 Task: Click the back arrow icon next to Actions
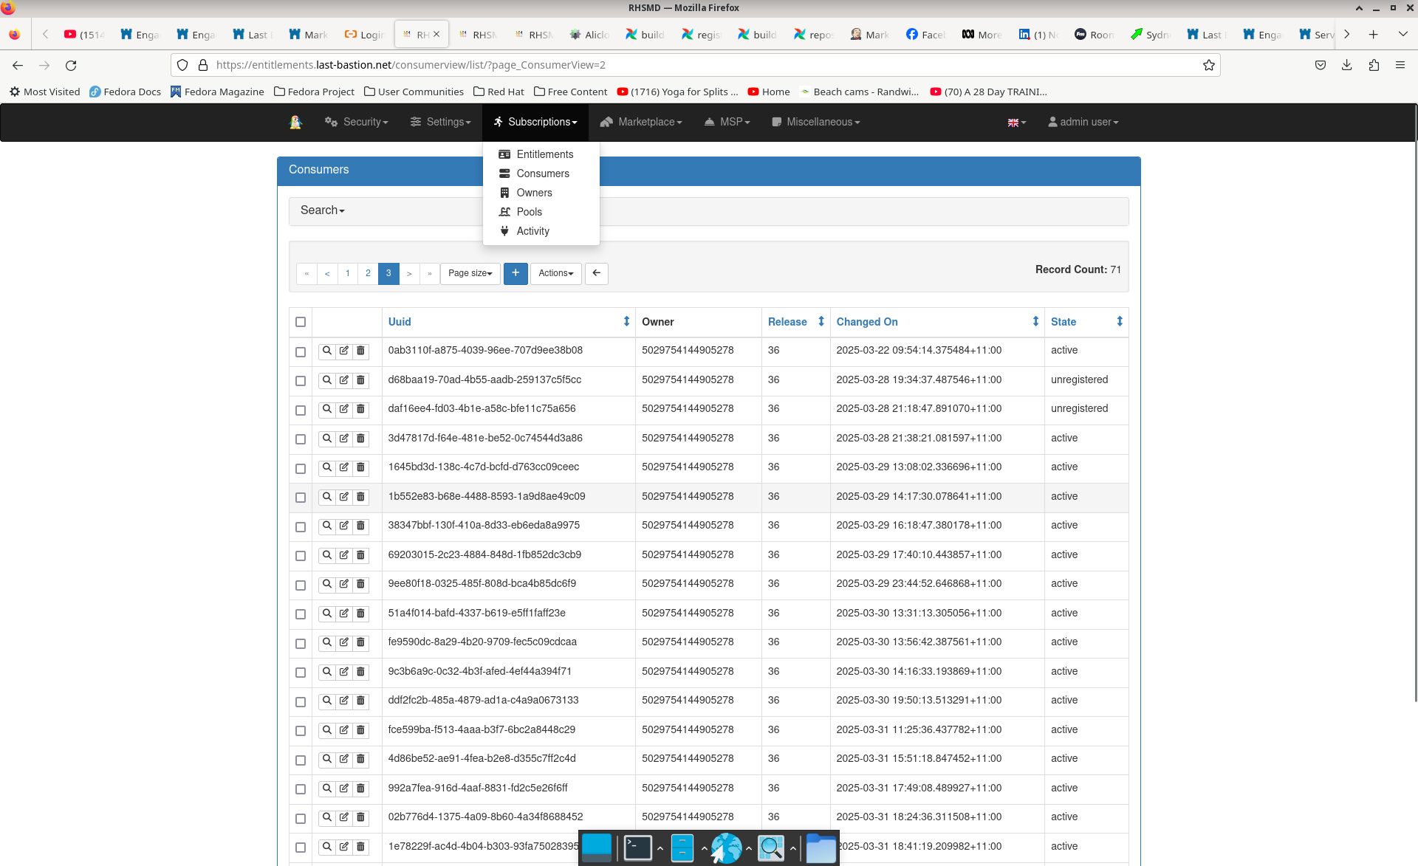(x=597, y=274)
